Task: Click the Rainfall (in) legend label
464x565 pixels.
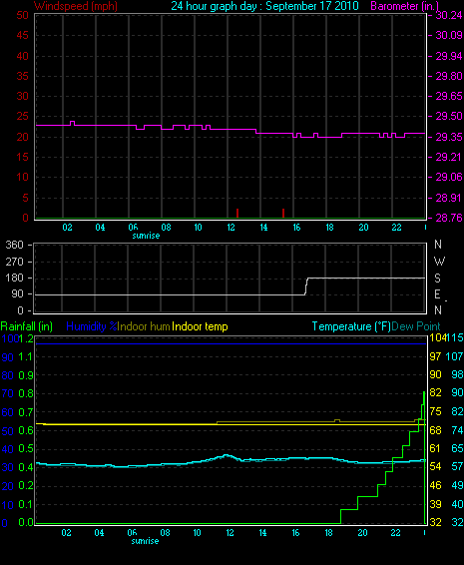Action: point(27,326)
